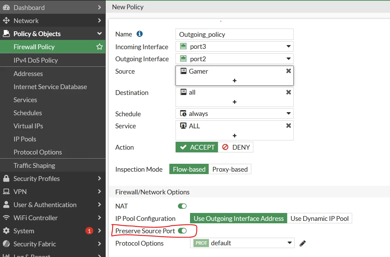Disable the Preserve Source Port toggle

click(x=182, y=231)
